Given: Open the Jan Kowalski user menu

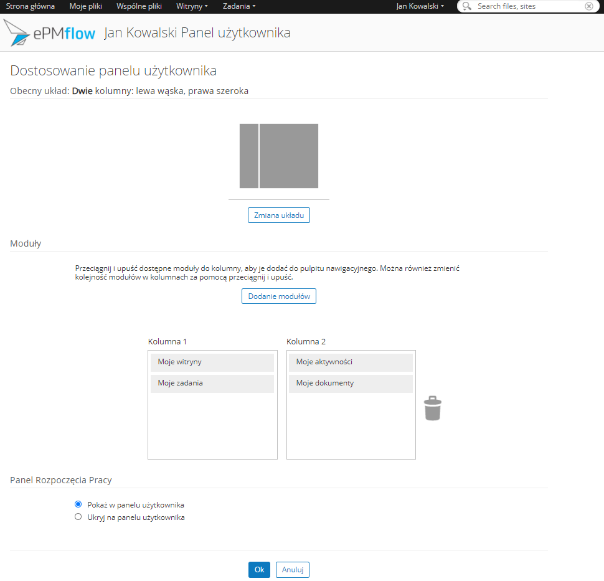Looking at the screenshot, I should [x=420, y=6].
